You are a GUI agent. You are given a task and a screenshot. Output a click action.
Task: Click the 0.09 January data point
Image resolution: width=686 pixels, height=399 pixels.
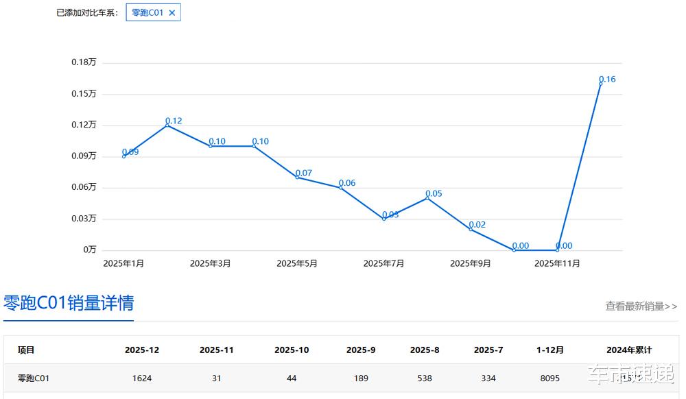123,156
